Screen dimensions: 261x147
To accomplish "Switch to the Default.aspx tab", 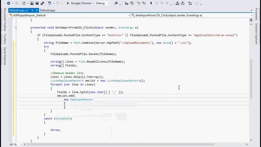I will coord(48,10).
